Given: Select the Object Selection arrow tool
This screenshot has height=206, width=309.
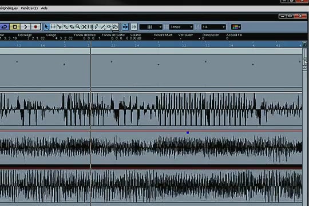Looking at the screenshot, I should point(47,27).
